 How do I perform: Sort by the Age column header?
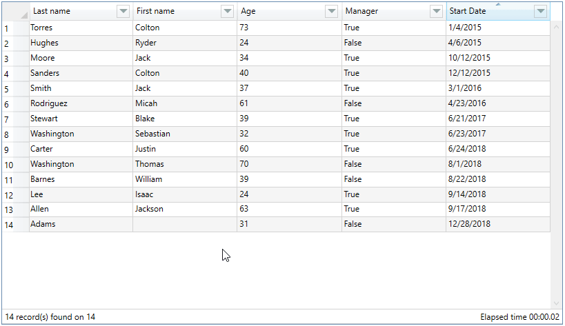coord(248,11)
